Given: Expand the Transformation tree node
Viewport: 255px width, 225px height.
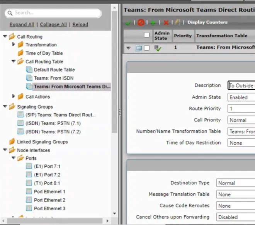Looking at the screenshot, I should (14, 45).
